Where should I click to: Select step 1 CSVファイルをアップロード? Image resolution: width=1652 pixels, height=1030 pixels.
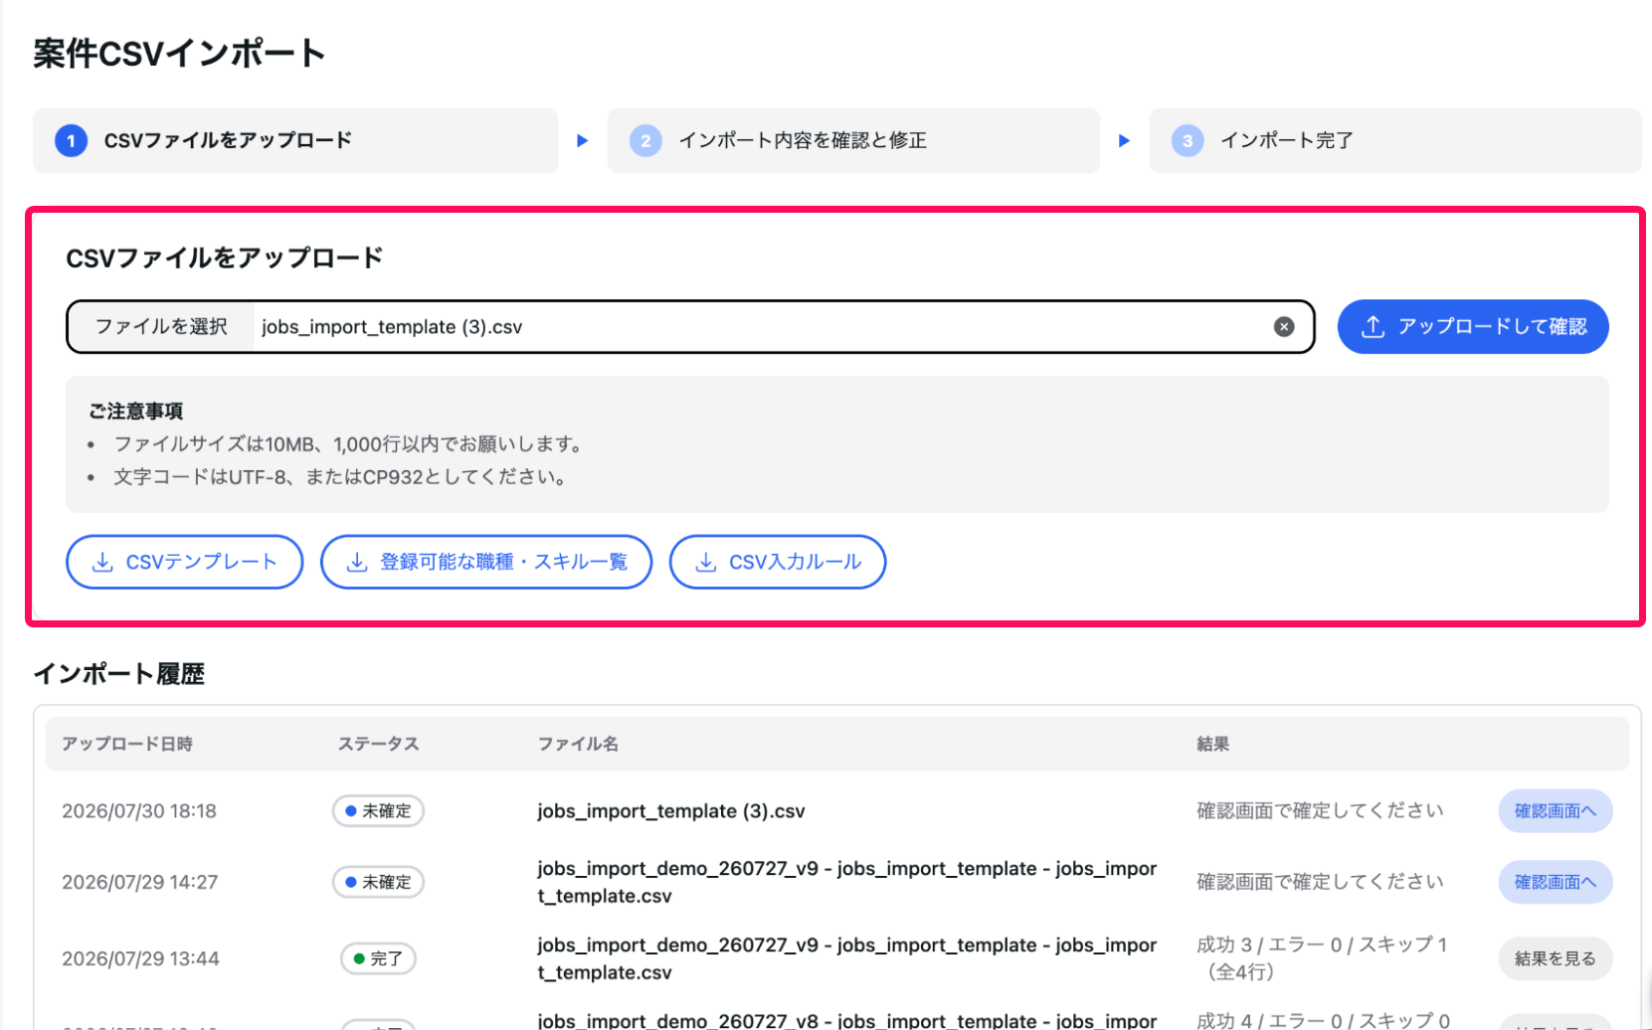click(x=294, y=140)
